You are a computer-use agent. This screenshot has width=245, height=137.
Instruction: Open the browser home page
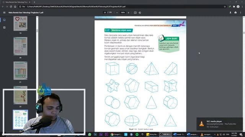click(x=15, y=6)
